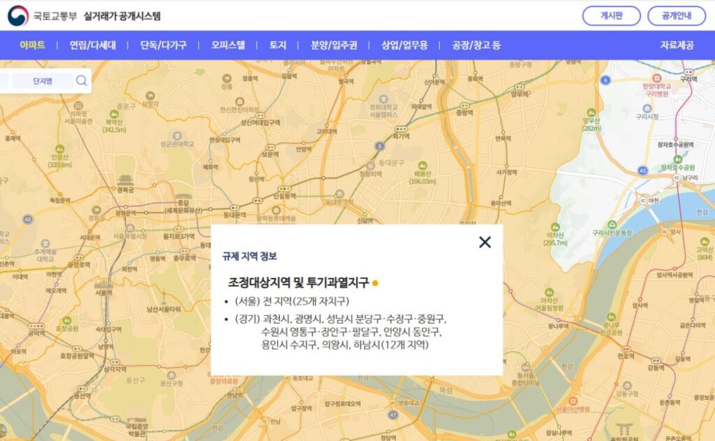Click the 공개안내 button

(678, 15)
